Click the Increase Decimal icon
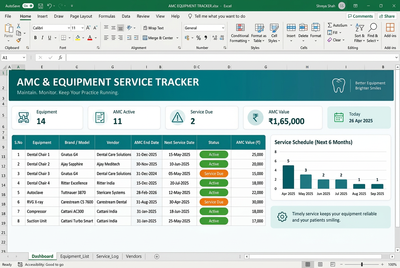400x268 pixels. (215, 38)
